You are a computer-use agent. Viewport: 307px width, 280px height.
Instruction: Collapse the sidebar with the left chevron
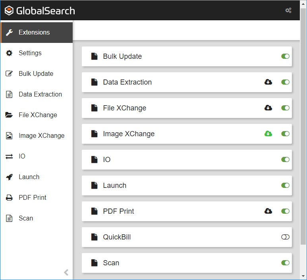tap(66, 272)
